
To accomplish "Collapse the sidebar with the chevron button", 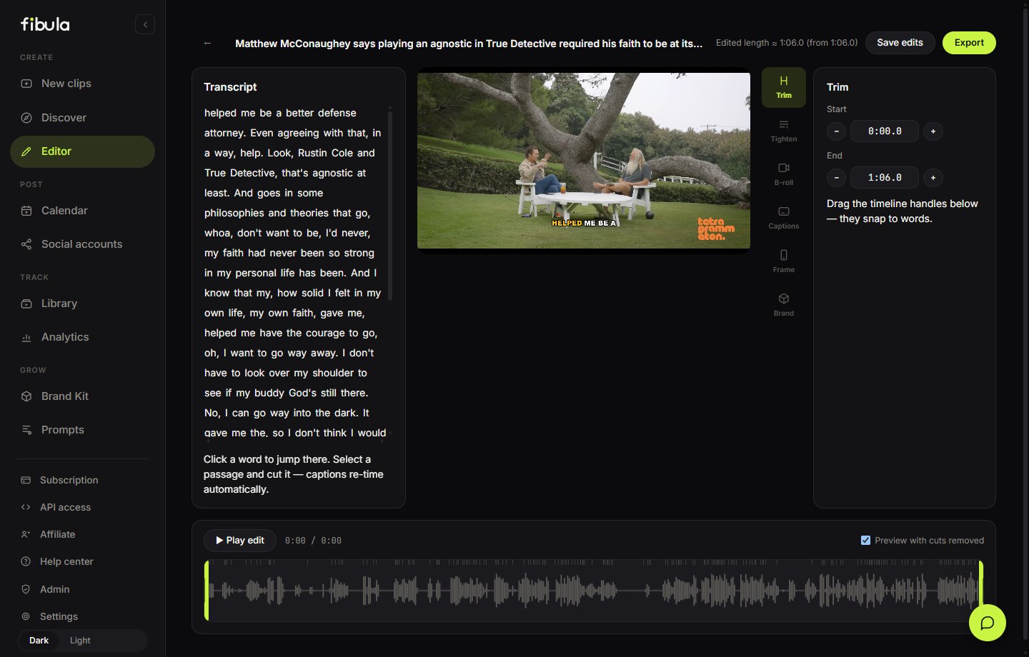I will 145,24.
